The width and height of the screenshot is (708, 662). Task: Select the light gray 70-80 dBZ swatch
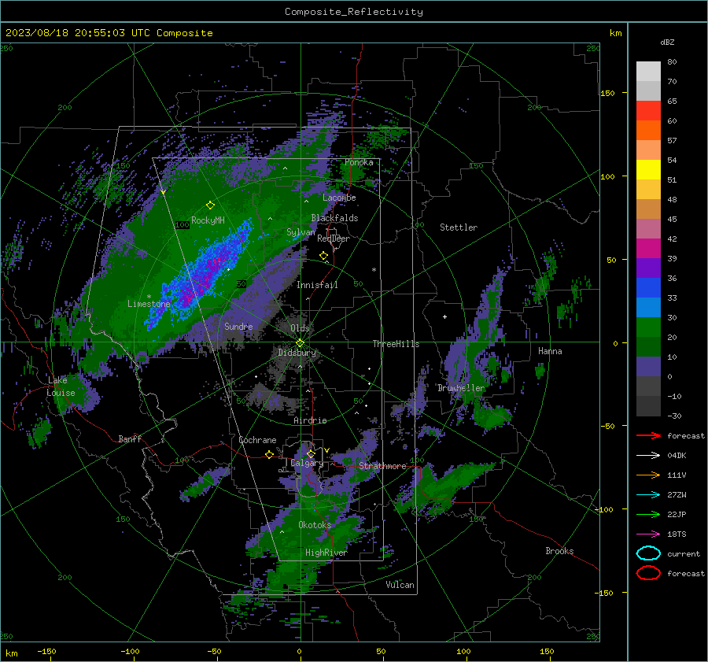648,72
